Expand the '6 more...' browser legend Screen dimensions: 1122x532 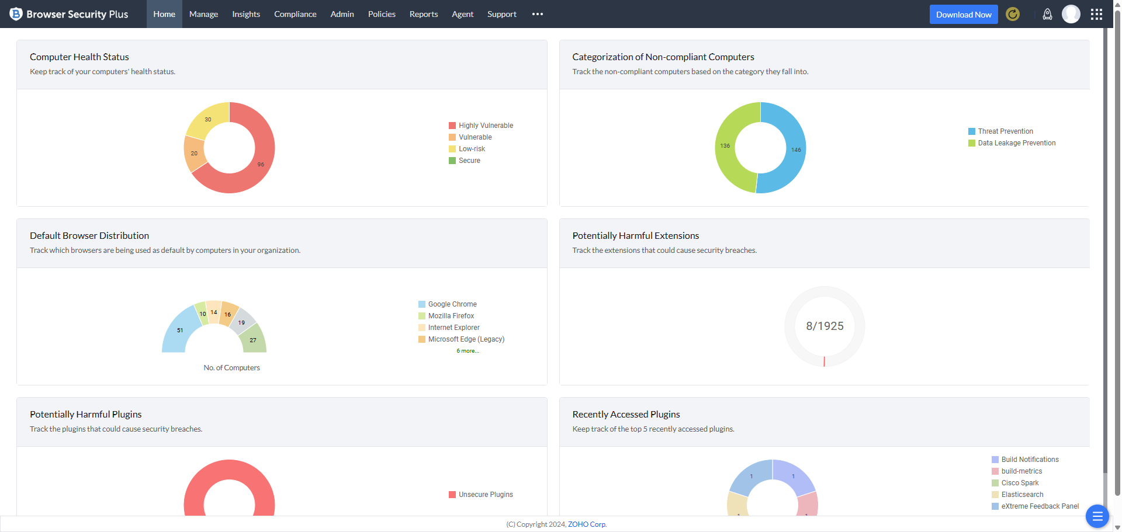pos(467,351)
